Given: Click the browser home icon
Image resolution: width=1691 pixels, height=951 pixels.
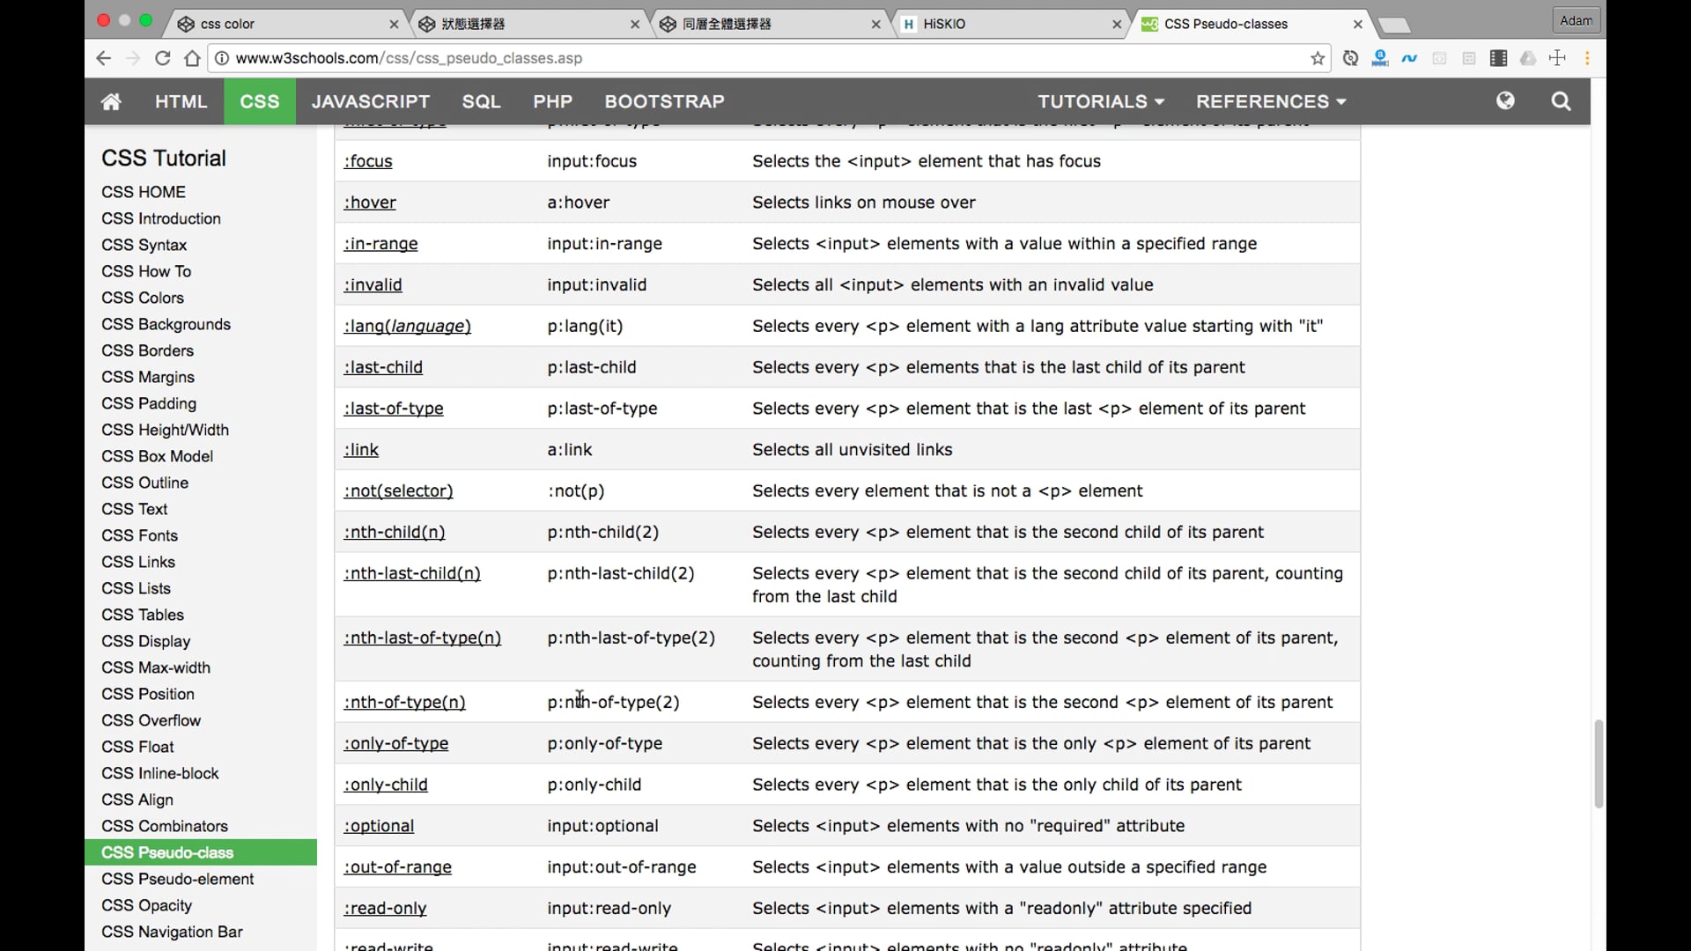Looking at the screenshot, I should click(x=192, y=58).
